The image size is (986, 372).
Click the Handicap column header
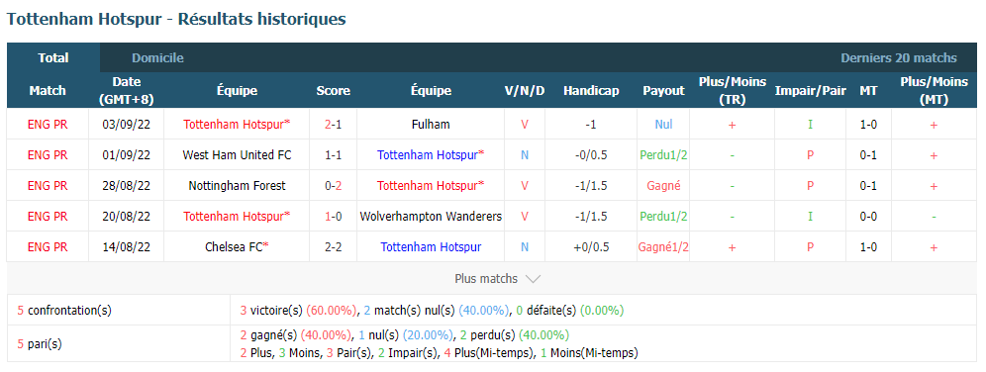tap(591, 90)
